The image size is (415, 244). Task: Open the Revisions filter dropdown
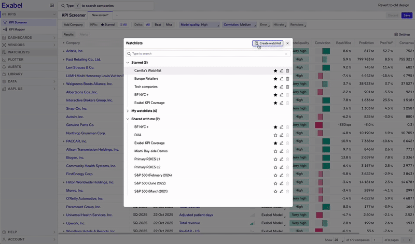298,25
